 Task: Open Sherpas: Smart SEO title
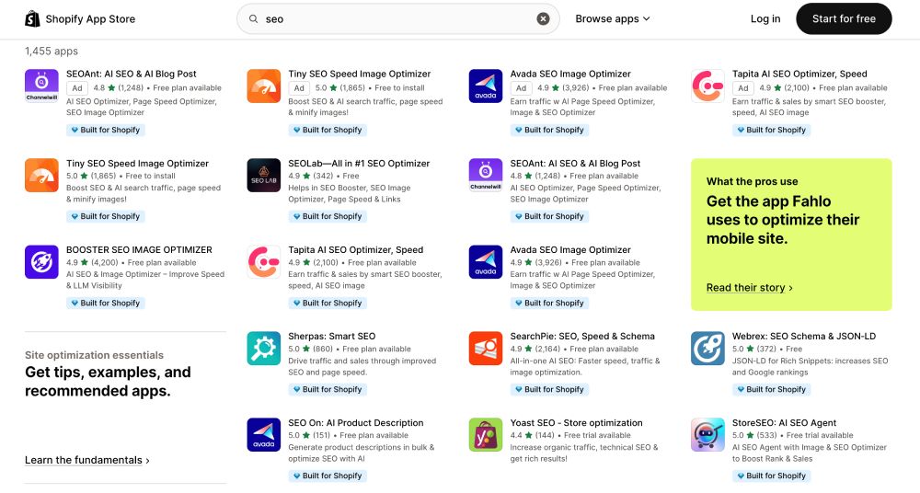click(331, 337)
